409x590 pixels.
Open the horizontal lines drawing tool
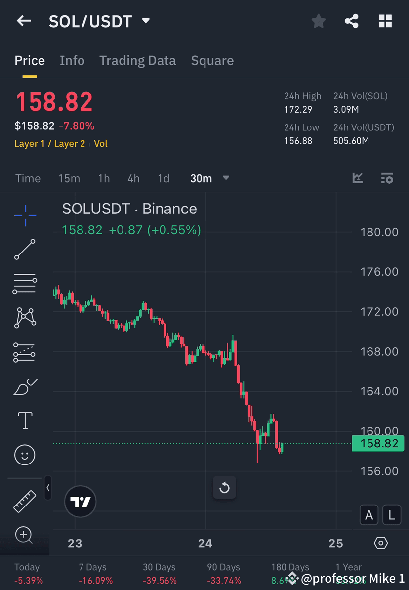[x=25, y=284]
